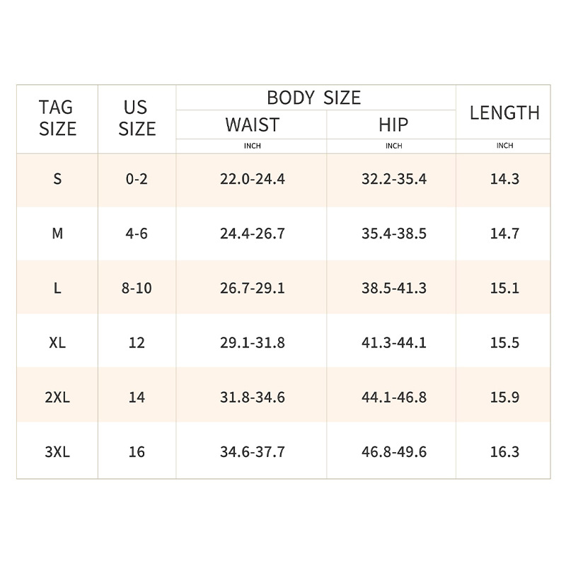Select the 2XL tag size cell
Screen dimensions: 566x566
pos(57,397)
